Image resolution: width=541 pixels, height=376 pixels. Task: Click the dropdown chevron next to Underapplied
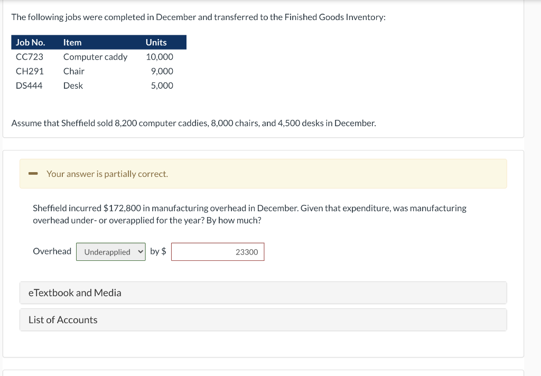click(140, 251)
